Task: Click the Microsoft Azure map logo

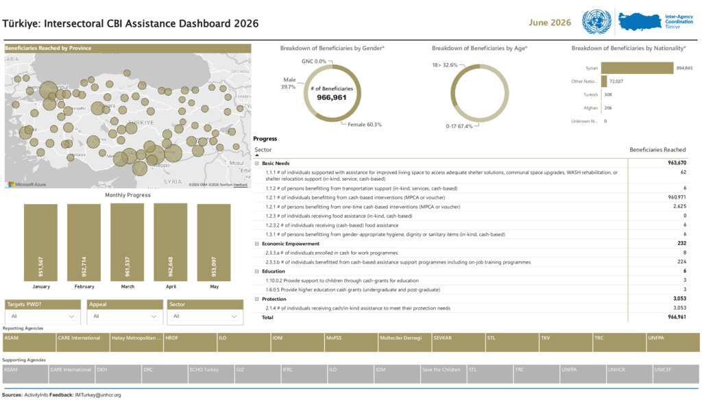Action: [27, 184]
